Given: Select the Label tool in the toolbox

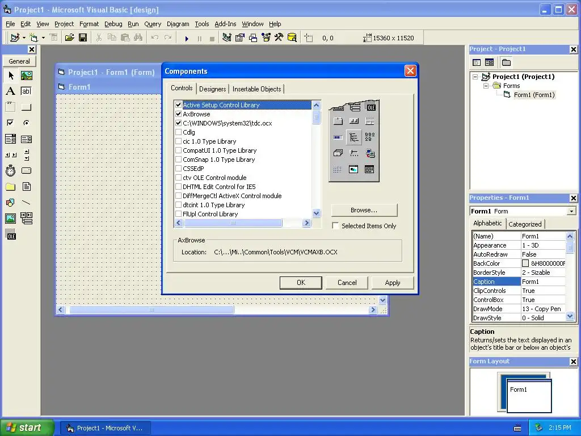Looking at the screenshot, I should coord(11,91).
